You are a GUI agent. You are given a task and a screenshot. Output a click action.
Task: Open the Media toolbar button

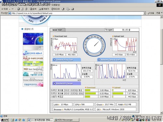pos(55,9)
